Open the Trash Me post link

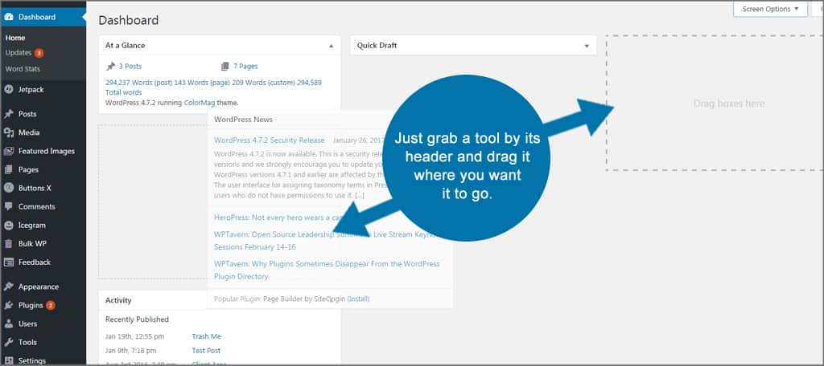tap(207, 336)
